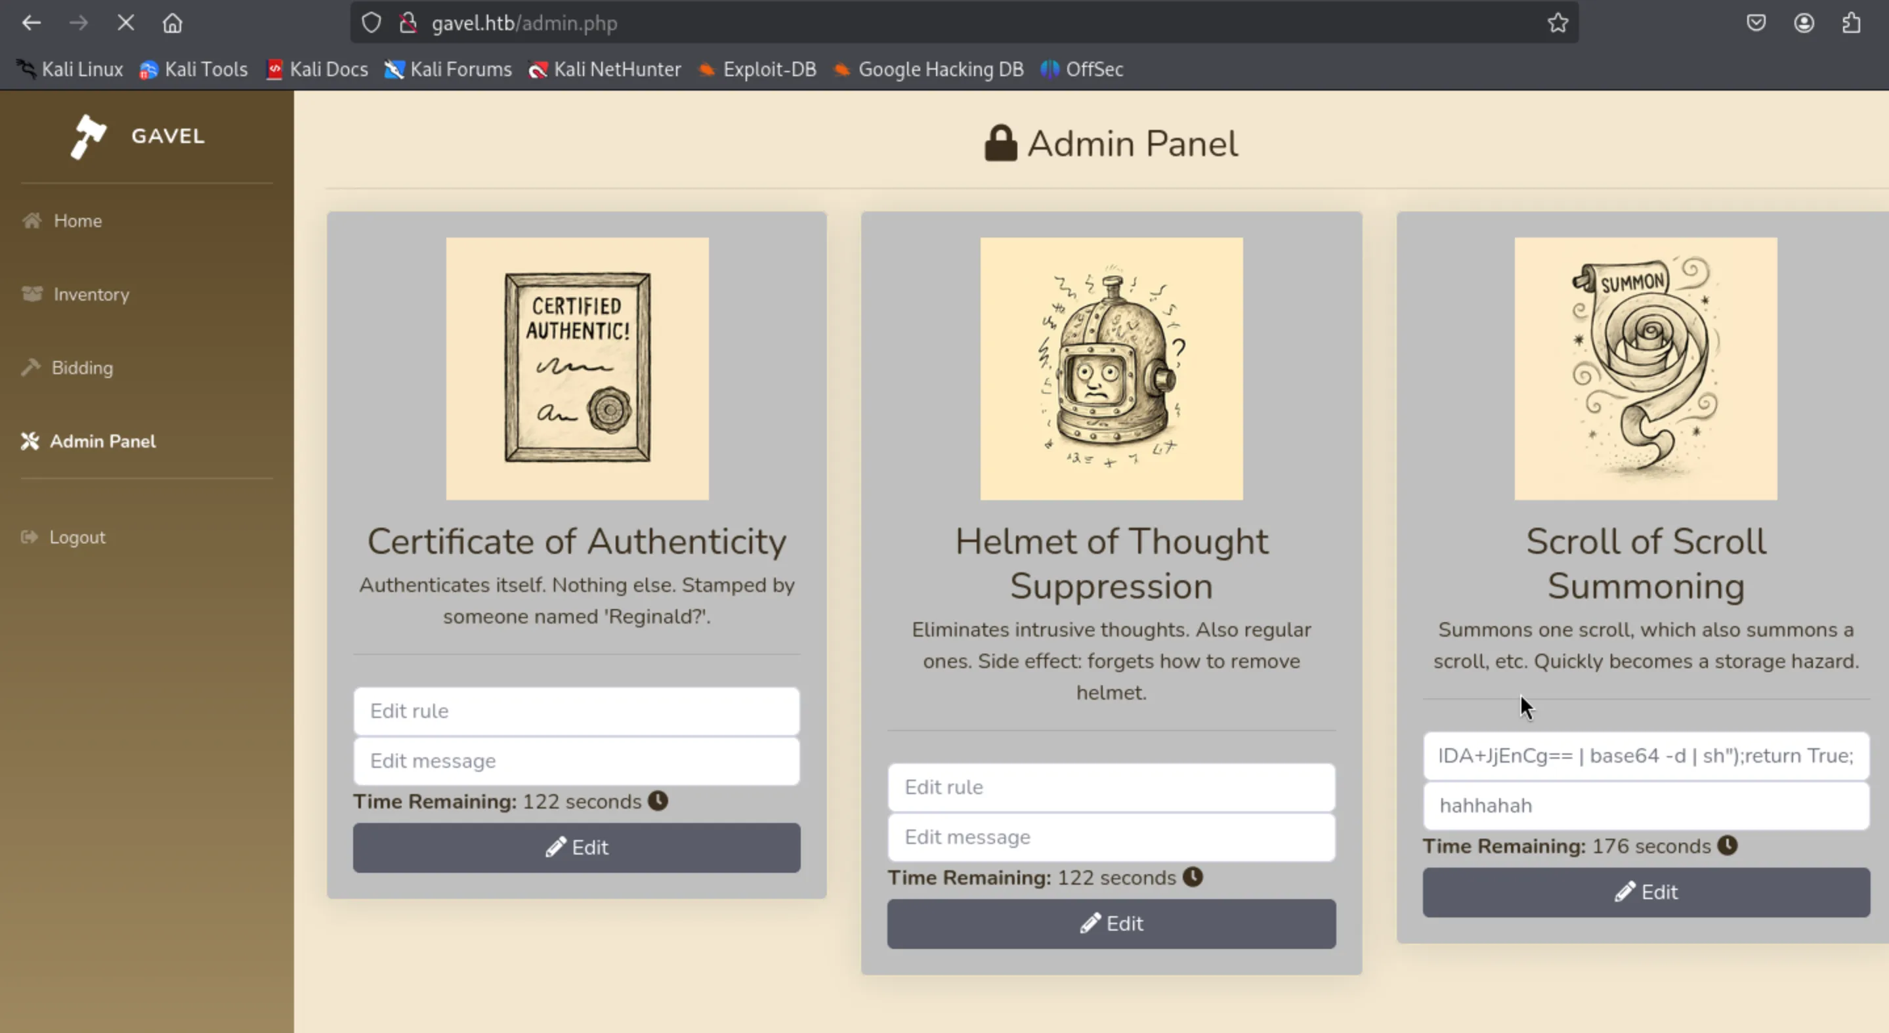Click site security padlock icon
1889x1033 pixels.
[408, 24]
